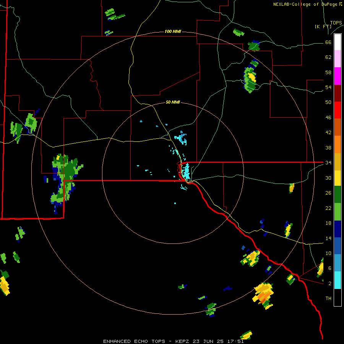Click the black TH legend swatch

338,297
